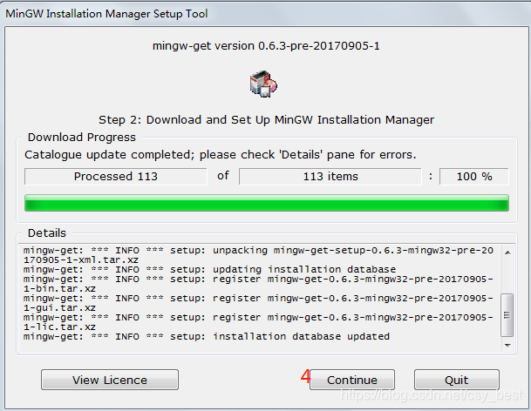The width and height of the screenshot is (531, 411).
Task: Open the View Licence button
Action: coord(110,380)
